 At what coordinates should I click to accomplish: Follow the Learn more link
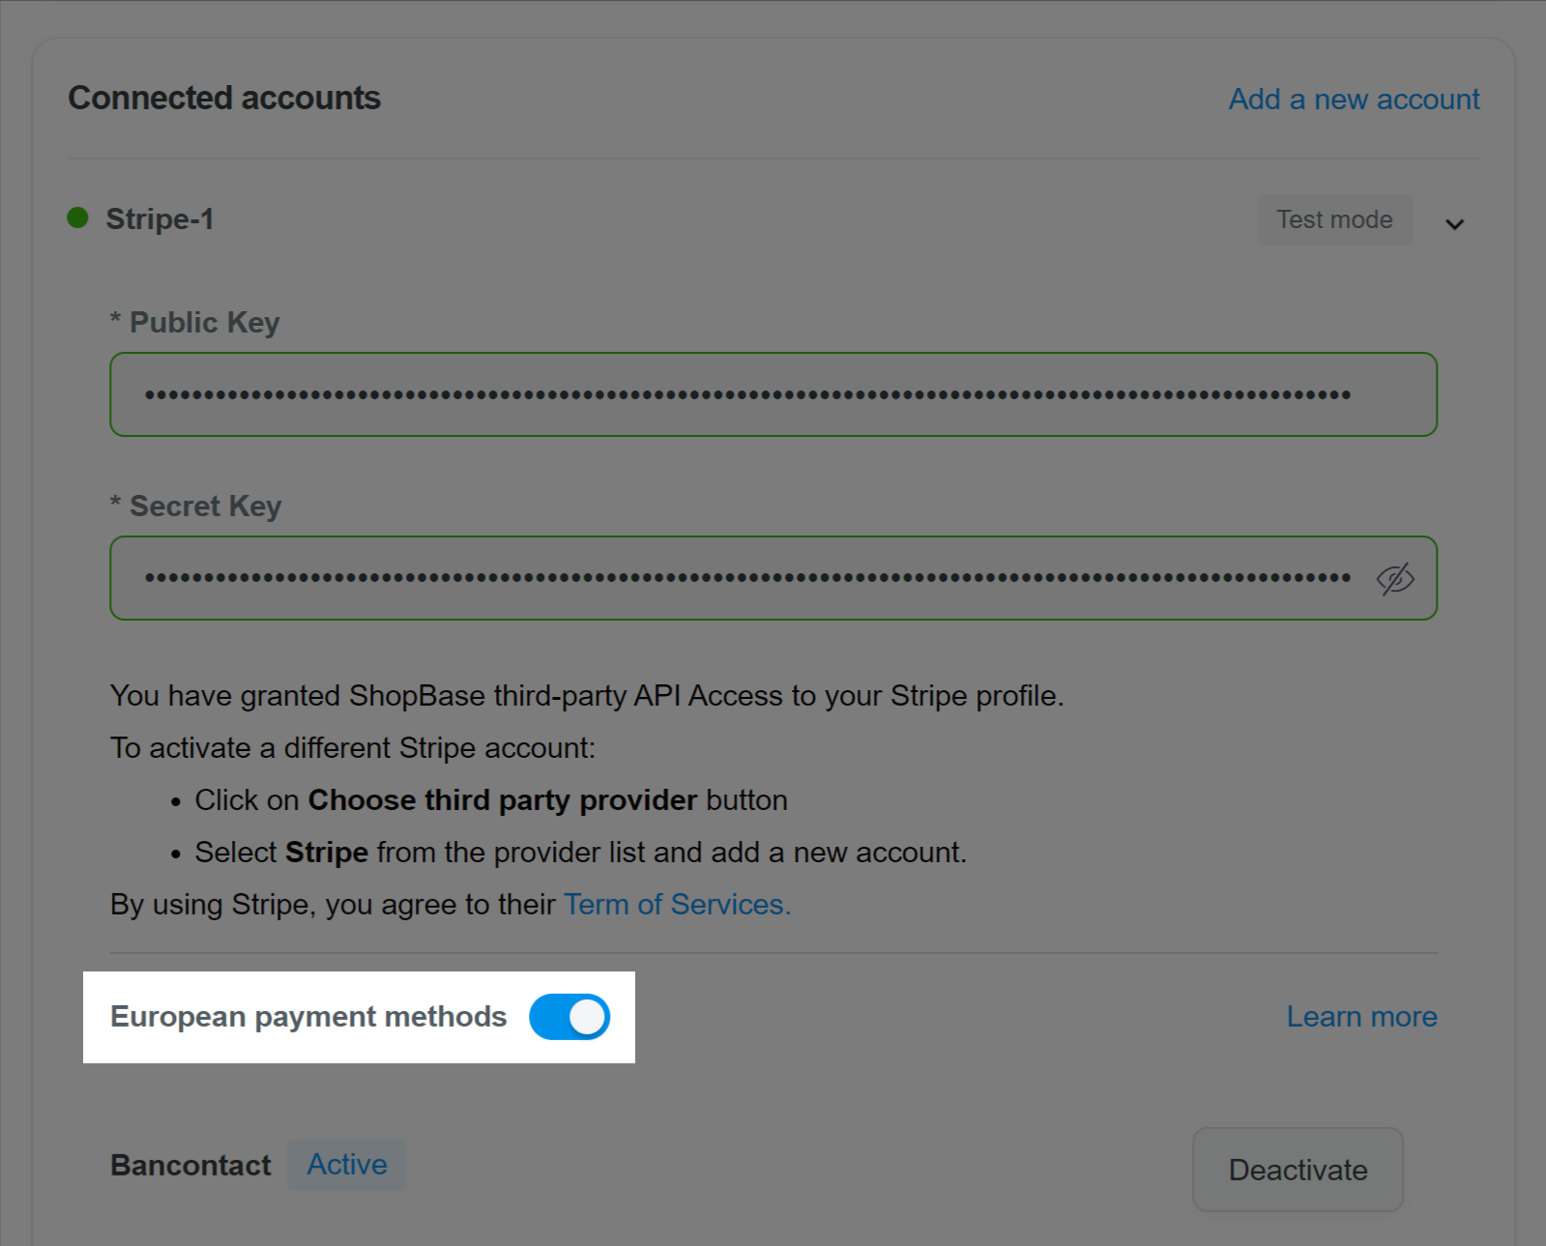tap(1361, 1017)
